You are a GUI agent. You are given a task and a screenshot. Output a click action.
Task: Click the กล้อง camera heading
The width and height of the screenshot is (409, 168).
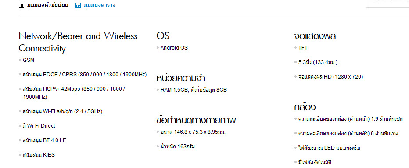point(305,107)
